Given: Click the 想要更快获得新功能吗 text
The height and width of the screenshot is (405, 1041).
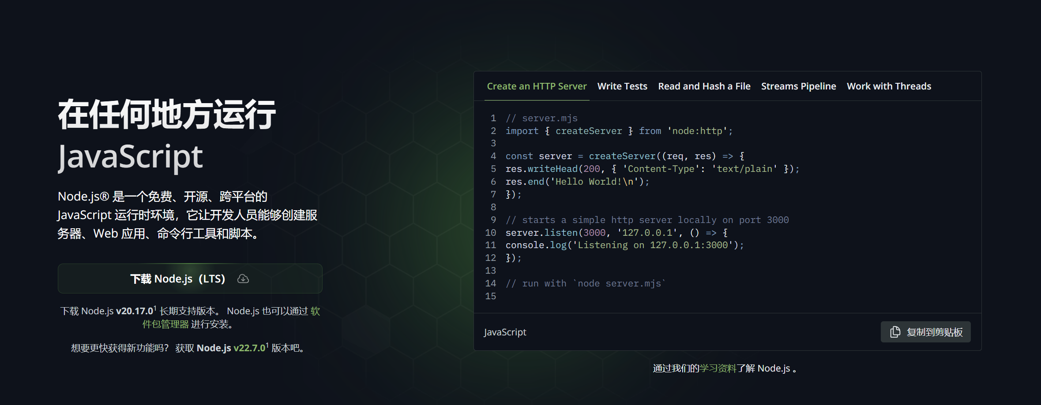Looking at the screenshot, I should tap(120, 348).
